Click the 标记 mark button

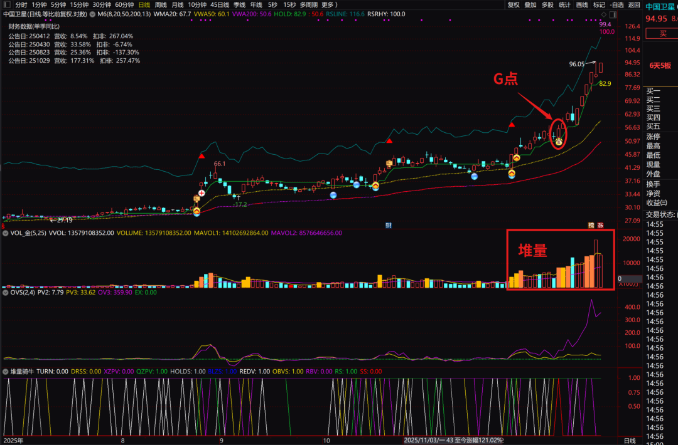coord(599,5)
